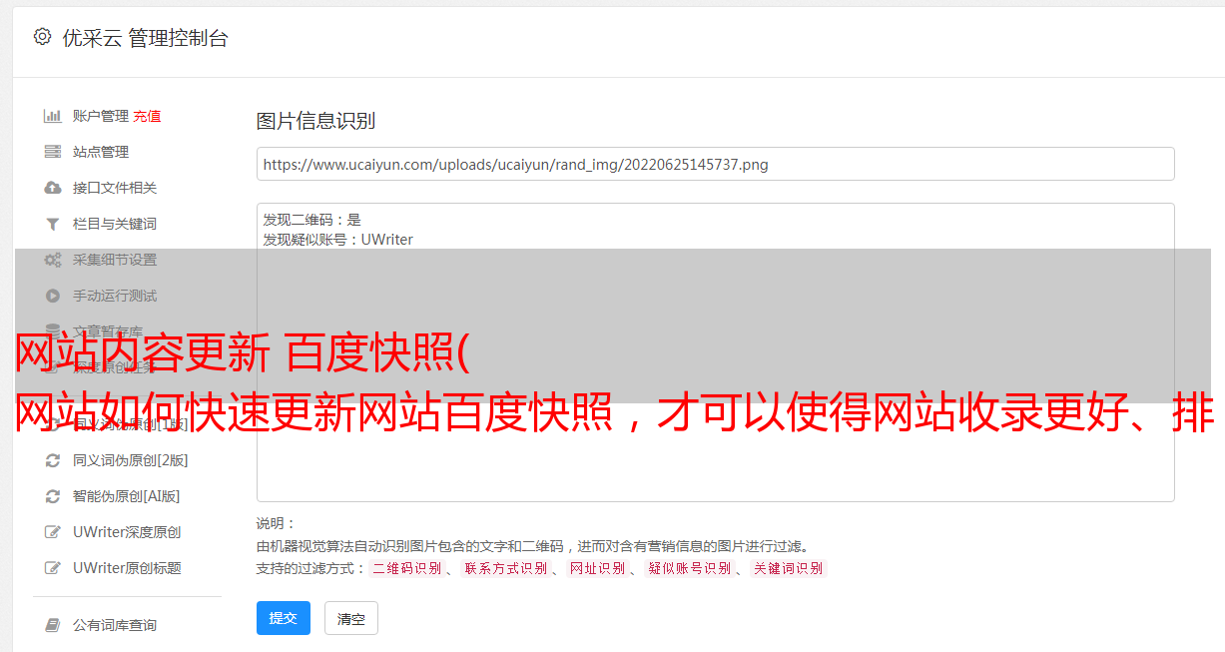
Task: Click inside the recognition result text area
Action: pos(715,351)
